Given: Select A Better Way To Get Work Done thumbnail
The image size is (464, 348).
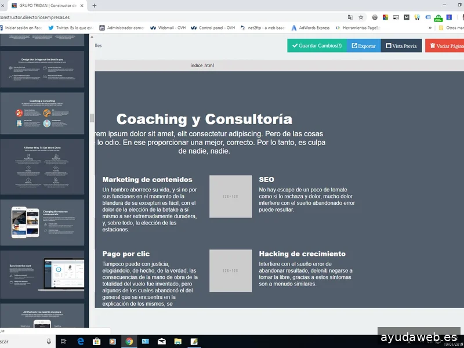Looking at the screenshot, I should (42, 165).
